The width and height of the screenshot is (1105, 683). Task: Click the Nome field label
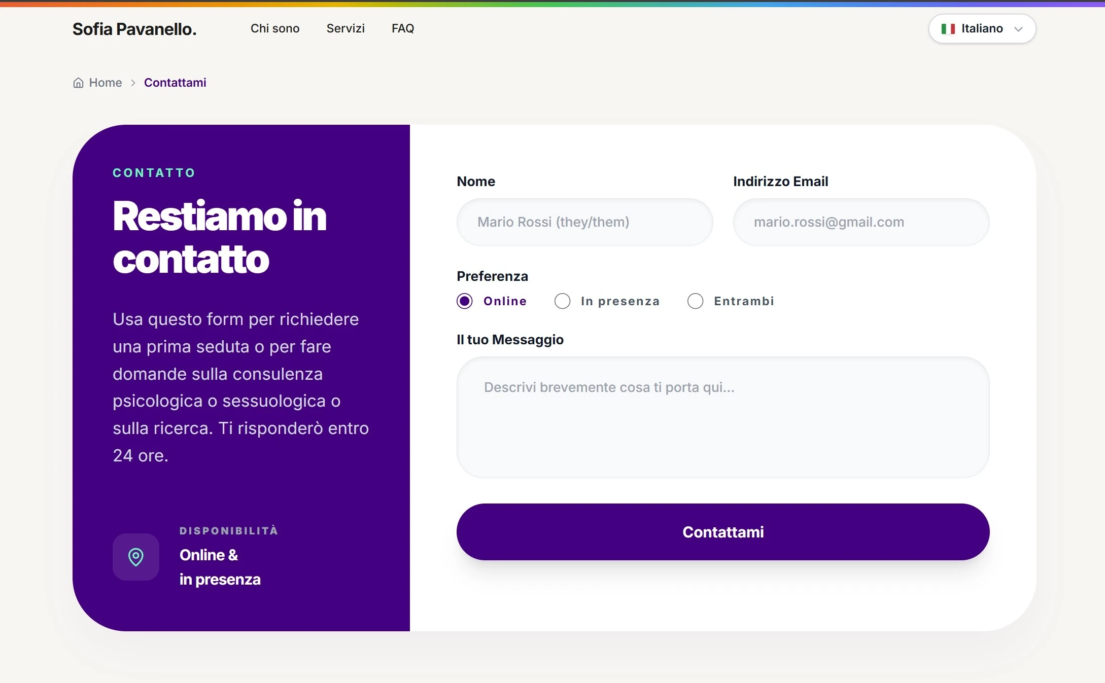(x=476, y=182)
